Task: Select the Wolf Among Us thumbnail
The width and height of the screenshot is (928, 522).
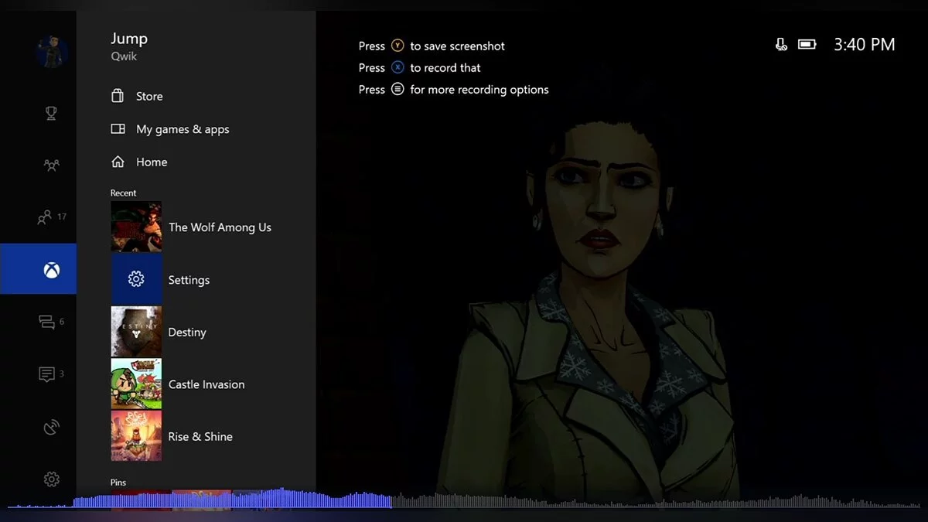Action: (x=136, y=227)
